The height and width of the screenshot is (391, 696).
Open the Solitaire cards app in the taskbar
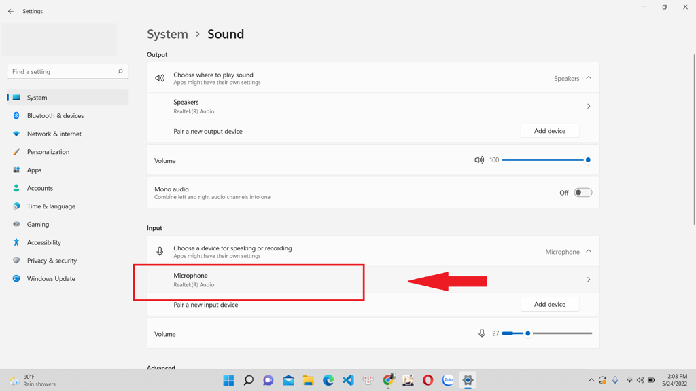(368, 380)
